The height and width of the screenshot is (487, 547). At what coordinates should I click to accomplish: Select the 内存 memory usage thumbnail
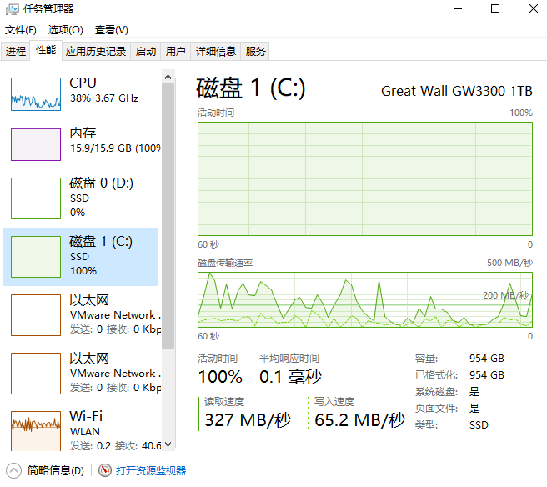(36, 143)
